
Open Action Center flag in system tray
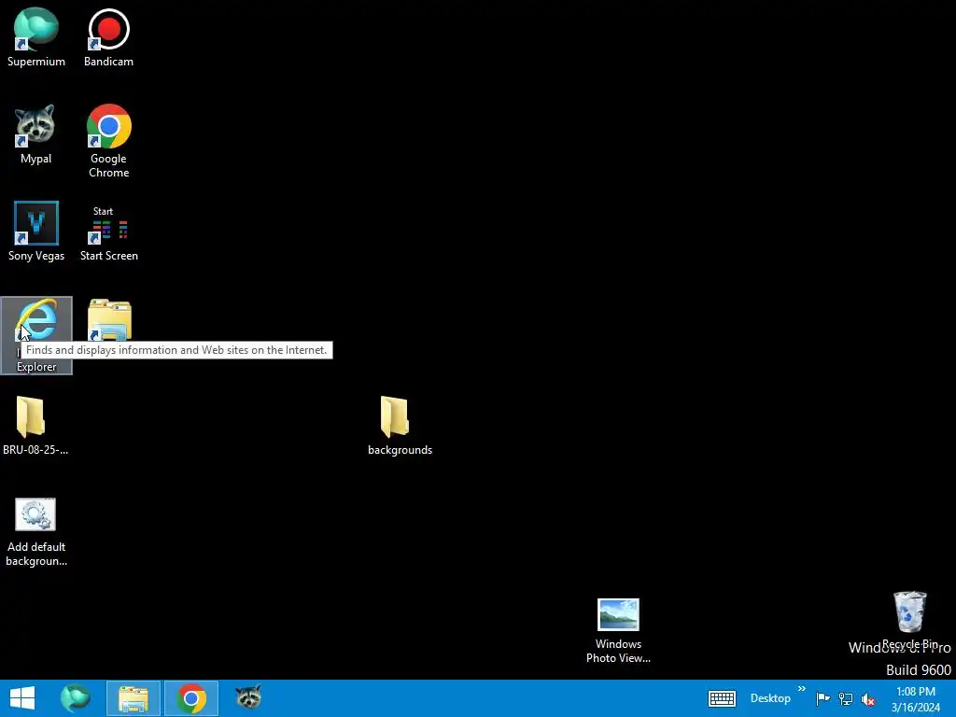pos(822,698)
